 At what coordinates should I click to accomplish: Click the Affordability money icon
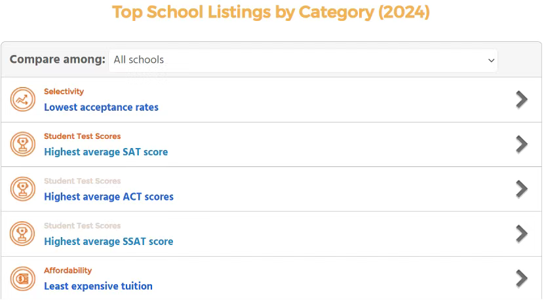(23, 278)
